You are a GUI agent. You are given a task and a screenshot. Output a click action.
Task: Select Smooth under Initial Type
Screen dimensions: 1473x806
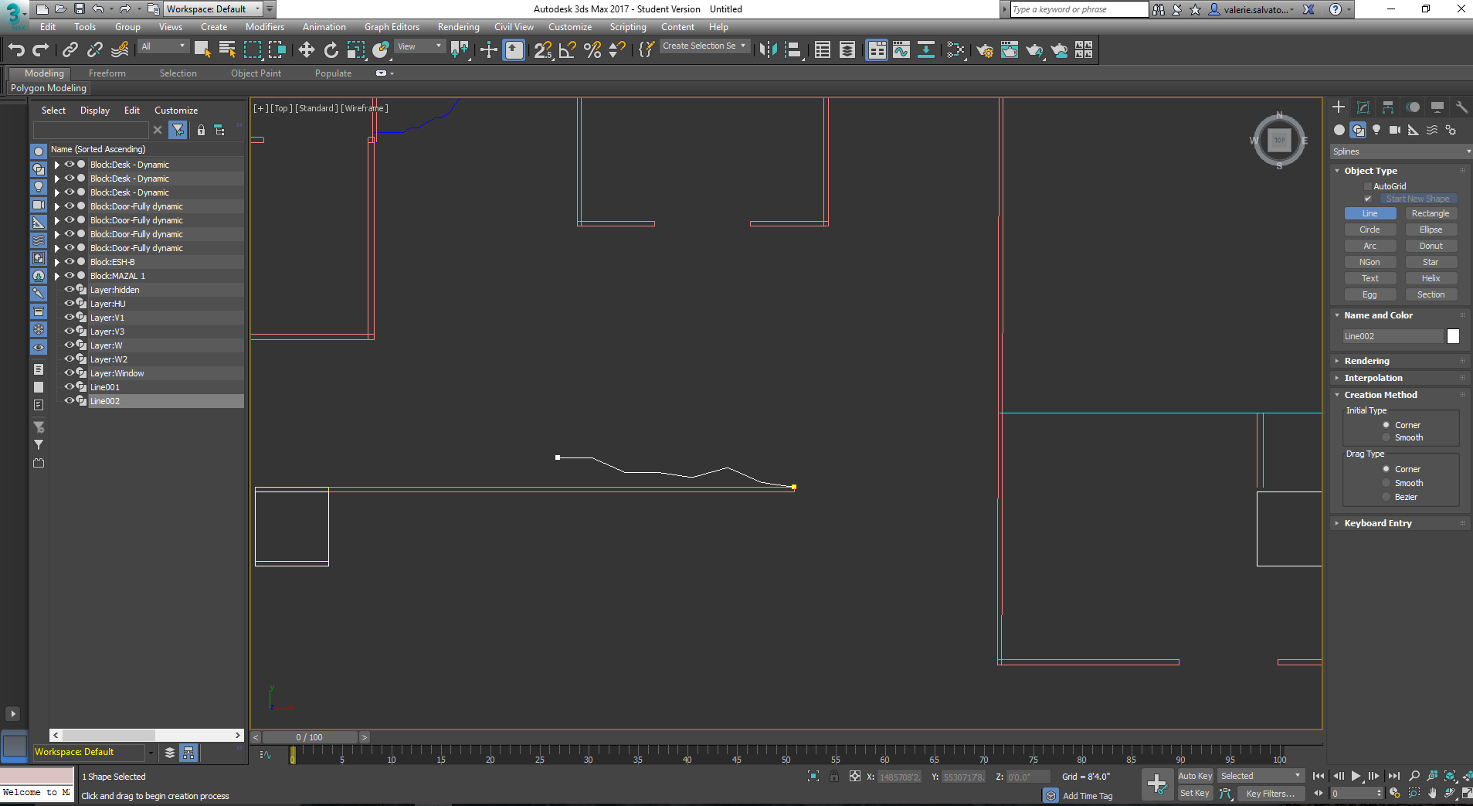coord(1386,437)
